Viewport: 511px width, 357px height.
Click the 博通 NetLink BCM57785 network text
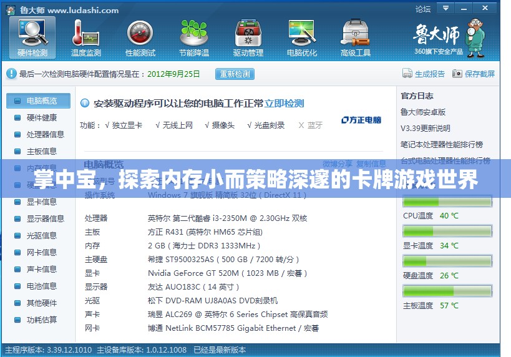[233, 328]
